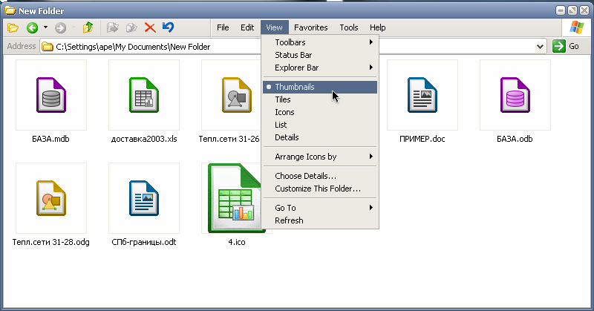The image size is (594, 311).
Task: Switch to Tiles view in View menu
Action: pos(281,99)
